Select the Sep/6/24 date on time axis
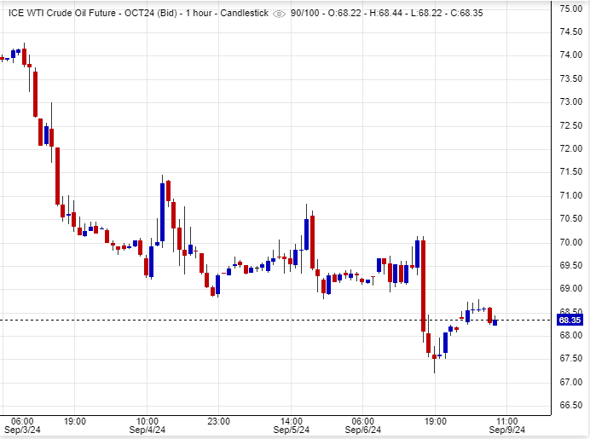 tap(362, 431)
